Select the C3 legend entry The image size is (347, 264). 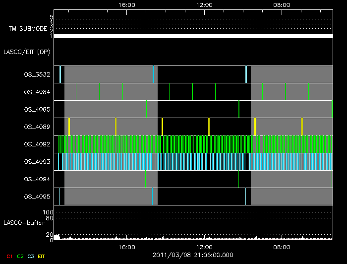coord(31,256)
